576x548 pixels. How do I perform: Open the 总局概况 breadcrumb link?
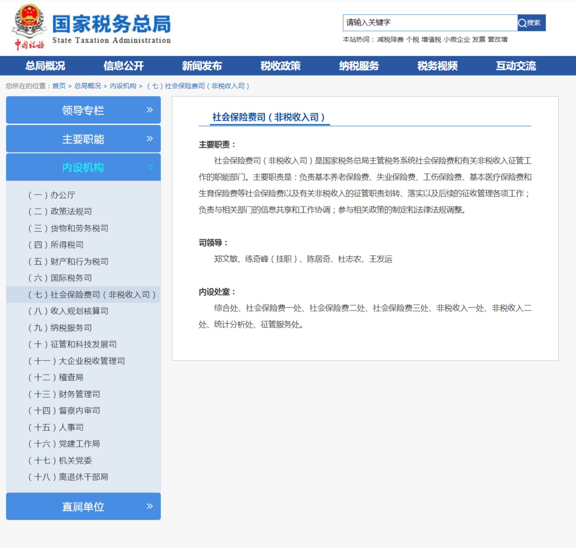pos(87,86)
